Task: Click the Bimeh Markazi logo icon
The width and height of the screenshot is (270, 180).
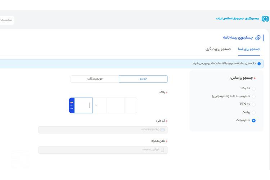Action: [265, 19]
